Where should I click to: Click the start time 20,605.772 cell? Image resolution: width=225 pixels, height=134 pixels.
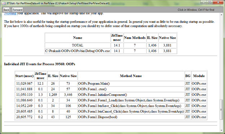[x=24, y=117]
